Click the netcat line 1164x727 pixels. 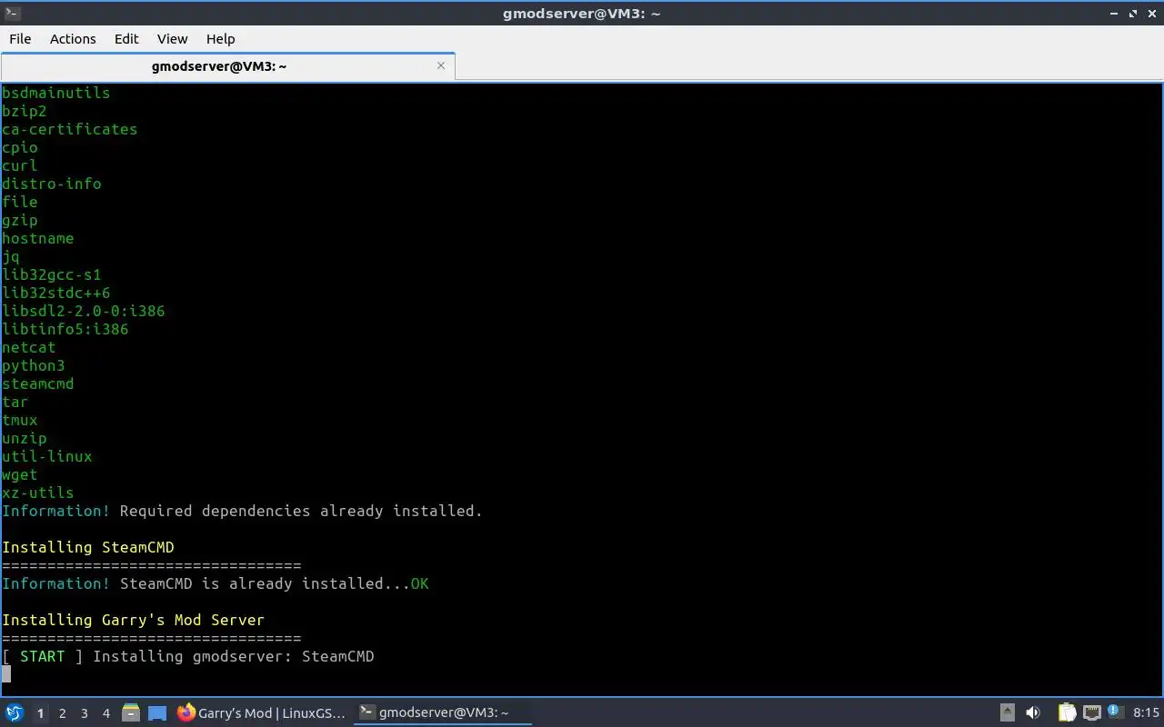[29, 347]
